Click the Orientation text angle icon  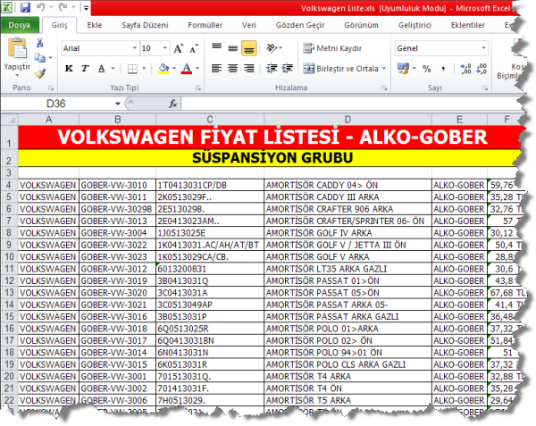point(274,48)
